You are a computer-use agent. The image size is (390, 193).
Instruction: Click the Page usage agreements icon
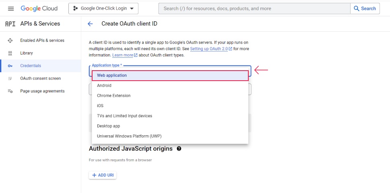coord(10,91)
